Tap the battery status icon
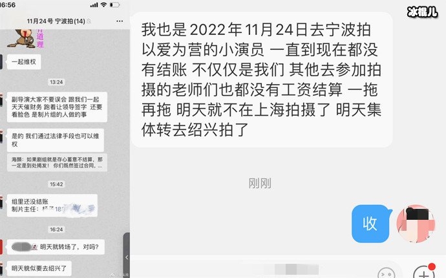Screen dimensions: 446x278 point(115,5)
